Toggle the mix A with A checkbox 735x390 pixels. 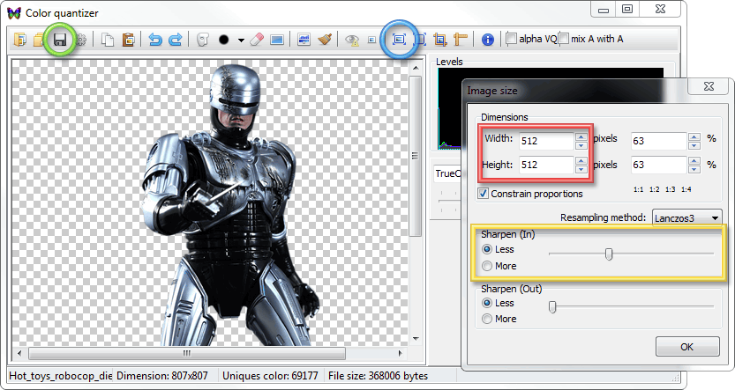point(563,39)
